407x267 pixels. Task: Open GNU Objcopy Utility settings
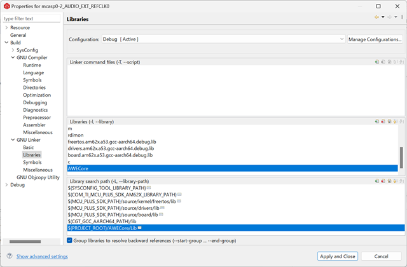38,177
